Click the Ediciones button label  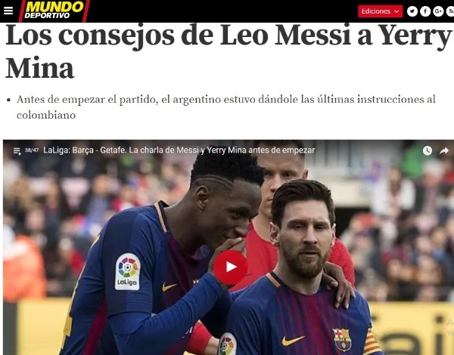pos(376,11)
